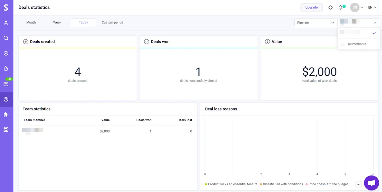This screenshot has width=382, height=192.
Task: Click the Upgrade button
Action: (x=311, y=7)
